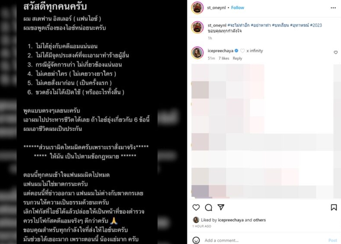This screenshot has width=341, height=244.
Task: Open icepreechaya's avatar in comment
Action: click(197, 53)
